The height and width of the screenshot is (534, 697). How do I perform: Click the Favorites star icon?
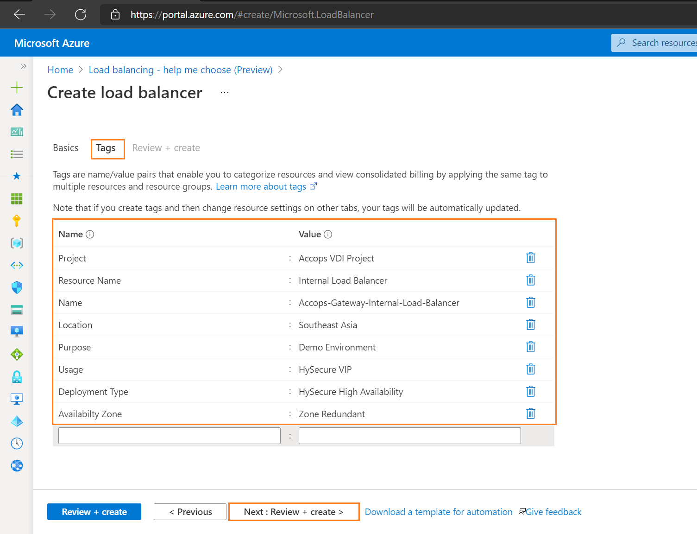(x=17, y=176)
